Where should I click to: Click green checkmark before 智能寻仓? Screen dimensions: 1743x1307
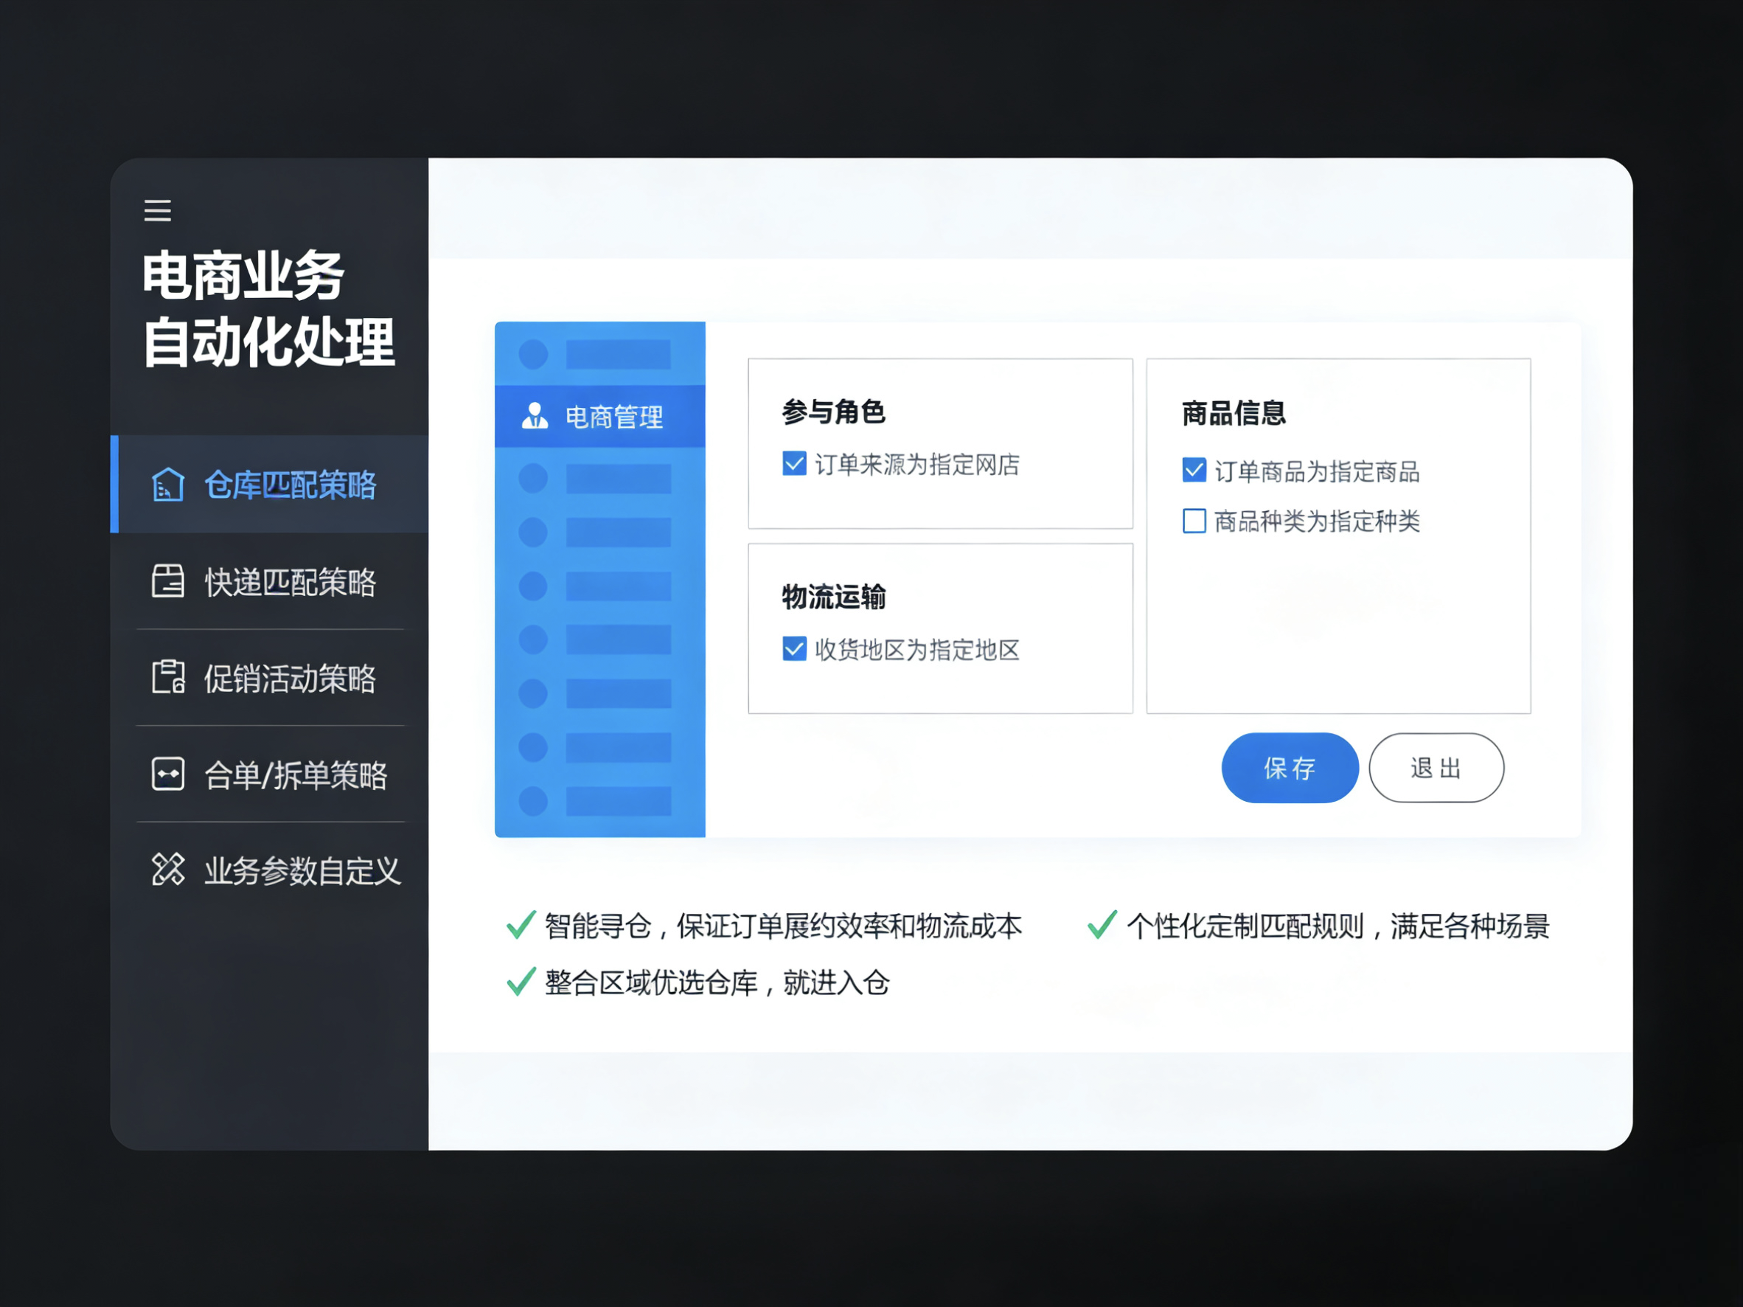click(521, 925)
